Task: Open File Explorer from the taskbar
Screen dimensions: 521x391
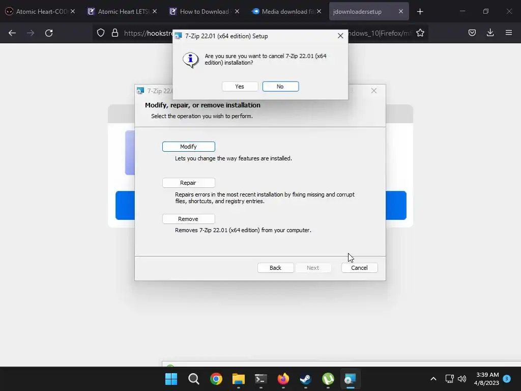Action: tap(239, 379)
